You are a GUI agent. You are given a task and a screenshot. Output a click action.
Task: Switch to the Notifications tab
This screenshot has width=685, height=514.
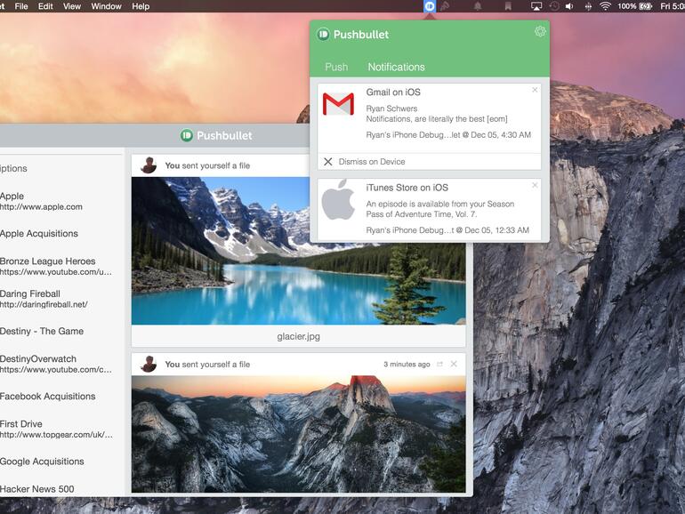tap(396, 67)
